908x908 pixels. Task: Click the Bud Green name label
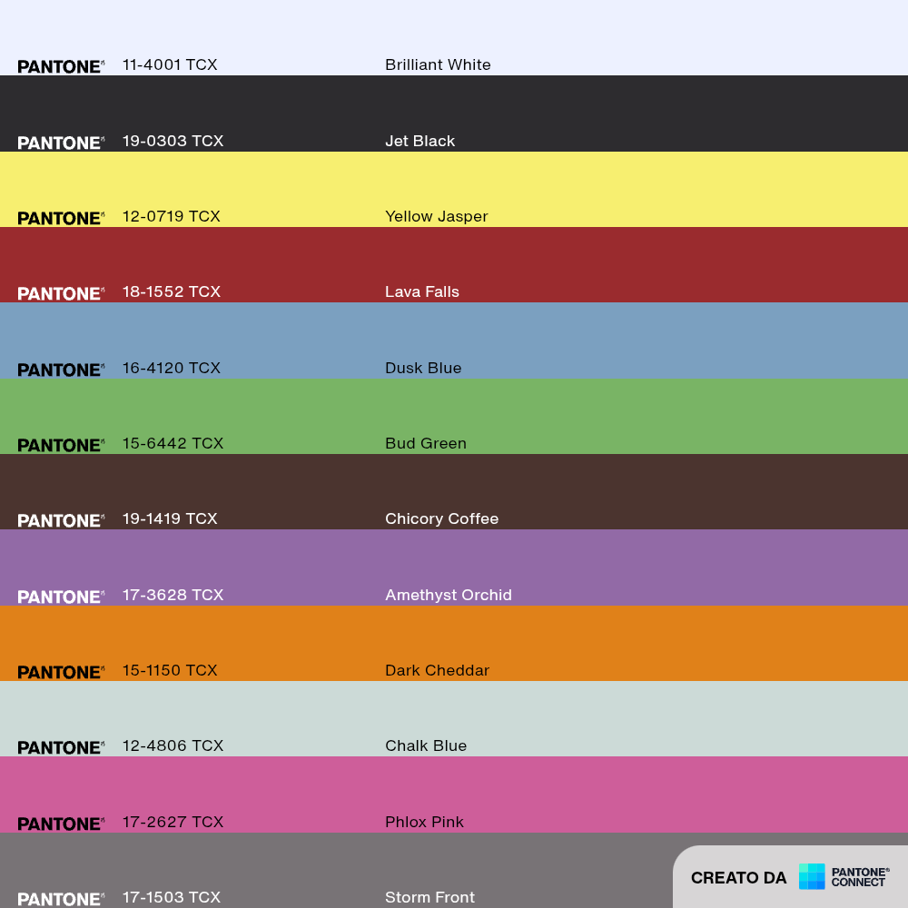426,444
